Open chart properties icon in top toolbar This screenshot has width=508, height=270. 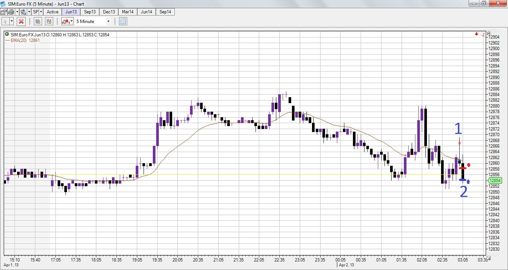pyautogui.click(x=3, y=12)
